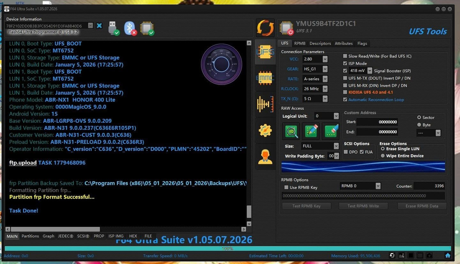460x264 pixels.
Task: Toggle the Signal Booster (ISP) checkbox
Action: click(345, 71)
